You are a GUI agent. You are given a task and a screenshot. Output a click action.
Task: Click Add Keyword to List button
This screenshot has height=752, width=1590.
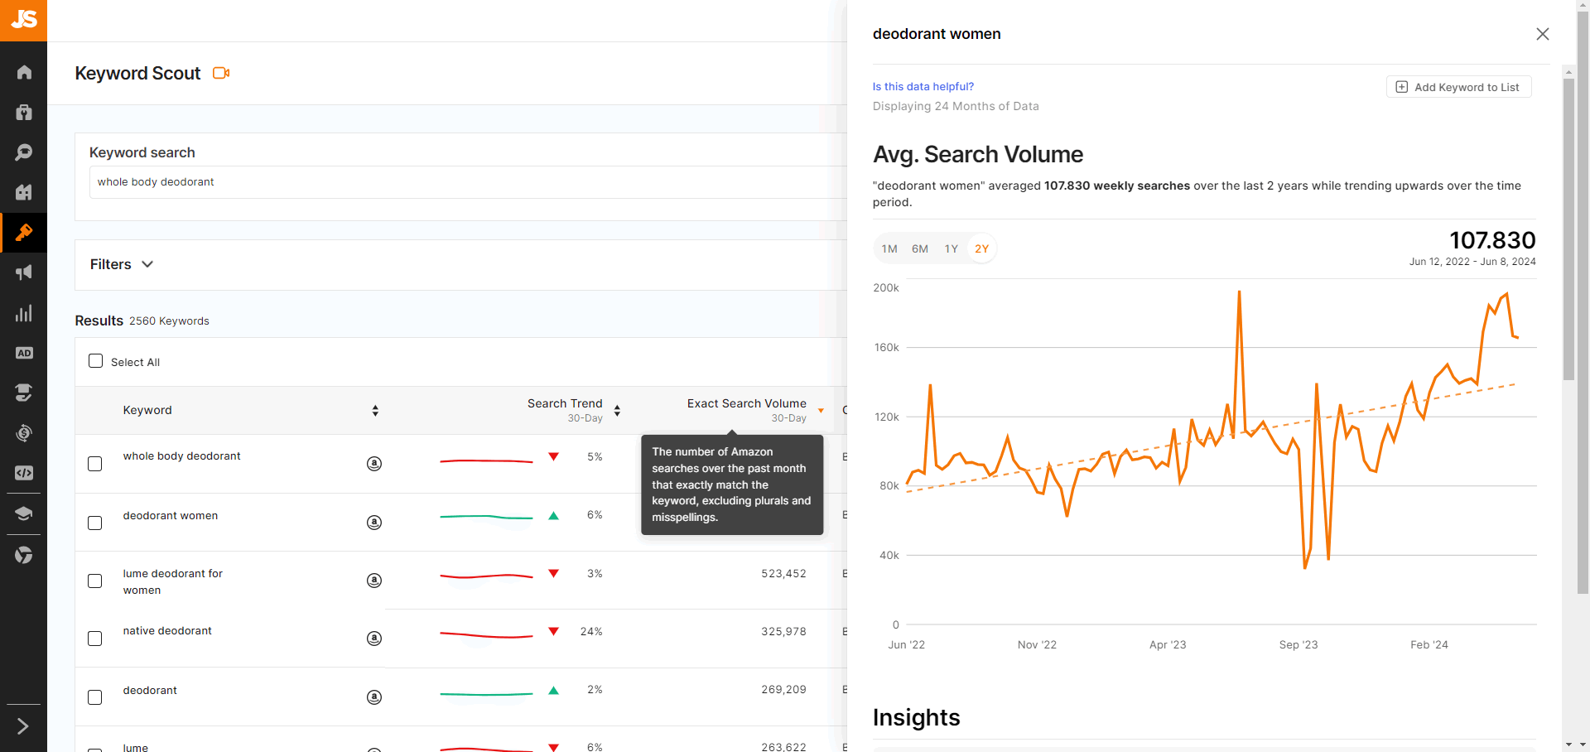(1458, 87)
